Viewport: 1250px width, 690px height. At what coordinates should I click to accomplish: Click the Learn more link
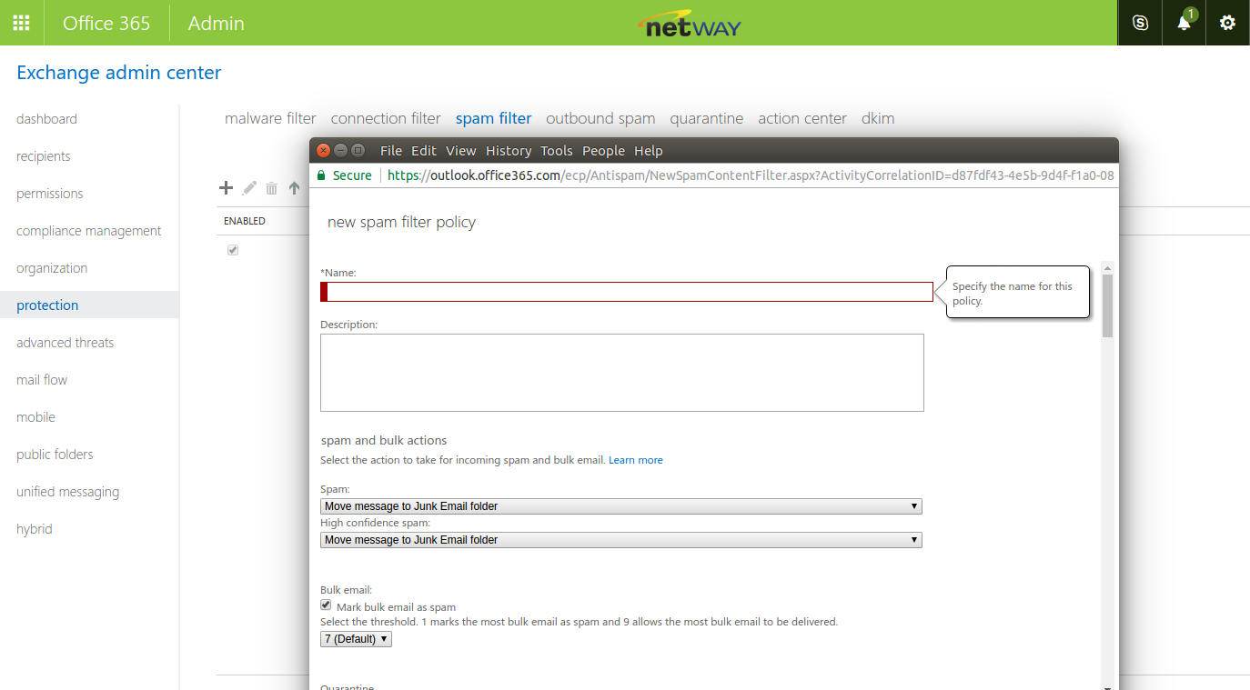(x=635, y=460)
